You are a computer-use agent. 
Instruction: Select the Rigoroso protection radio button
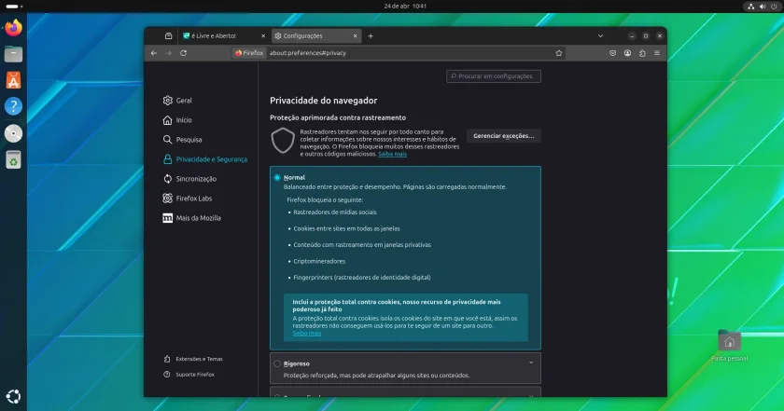pos(277,363)
